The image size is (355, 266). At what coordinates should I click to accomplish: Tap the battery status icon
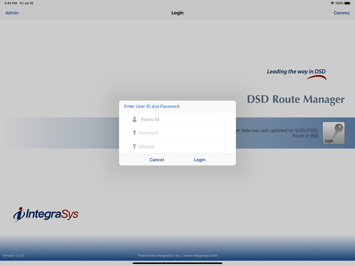click(348, 3)
